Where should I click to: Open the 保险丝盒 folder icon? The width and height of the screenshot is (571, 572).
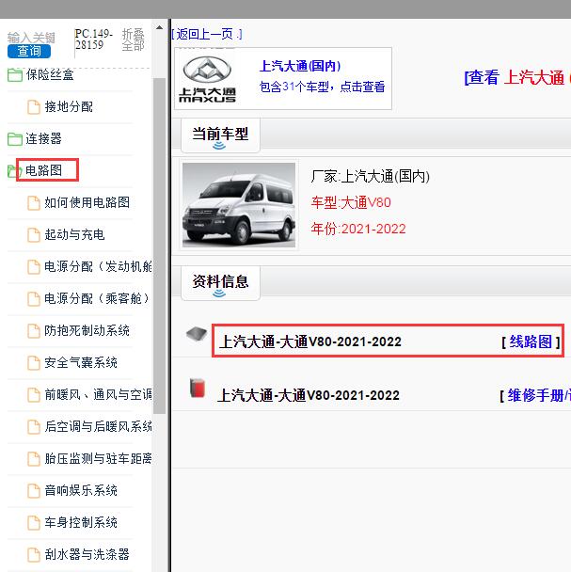(15, 75)
